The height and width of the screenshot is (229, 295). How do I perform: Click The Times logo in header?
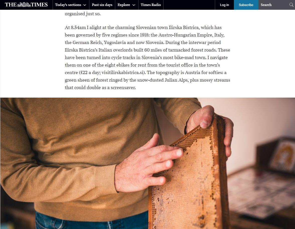pos(26,5)
